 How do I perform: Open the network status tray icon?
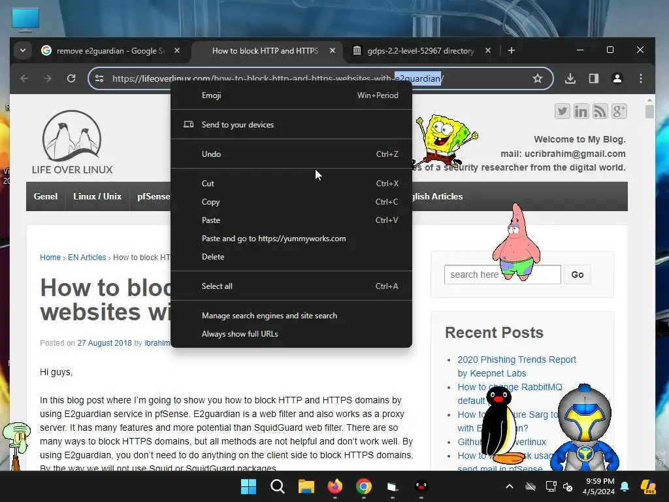(551, 486)
